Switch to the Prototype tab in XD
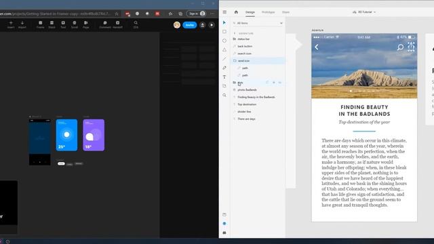This screenshot has width=434, height=244. pyautogui.click(x=269, y=12)
